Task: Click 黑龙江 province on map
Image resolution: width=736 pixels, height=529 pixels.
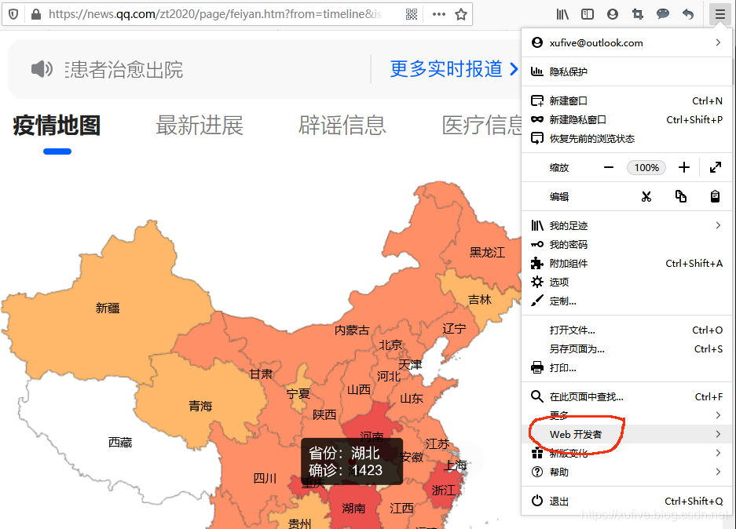Action: tap(487, 252)
